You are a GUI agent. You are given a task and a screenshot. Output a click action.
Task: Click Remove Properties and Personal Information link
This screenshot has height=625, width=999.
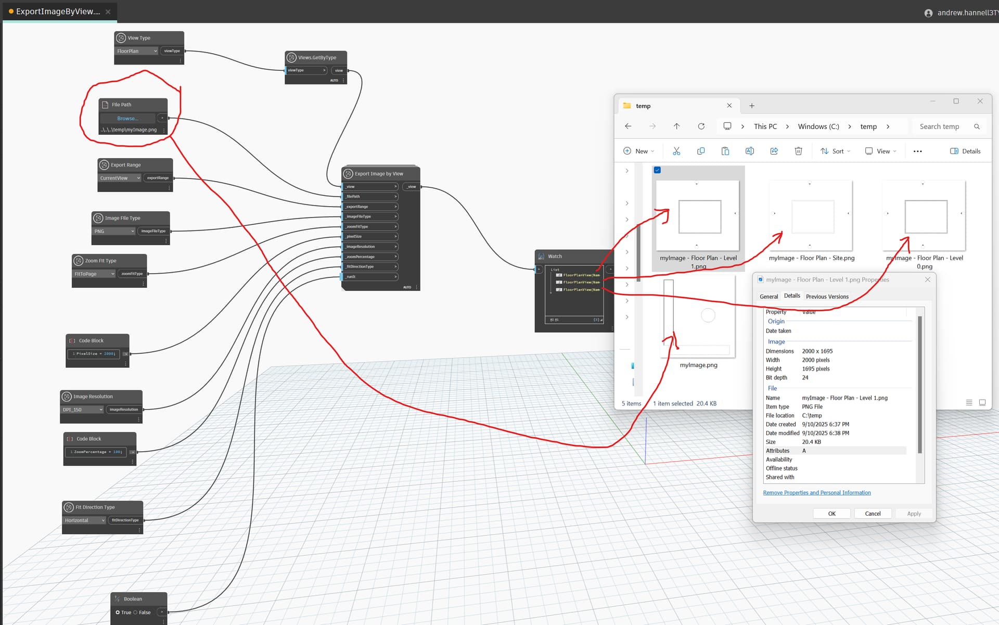[x=816, y=492]
